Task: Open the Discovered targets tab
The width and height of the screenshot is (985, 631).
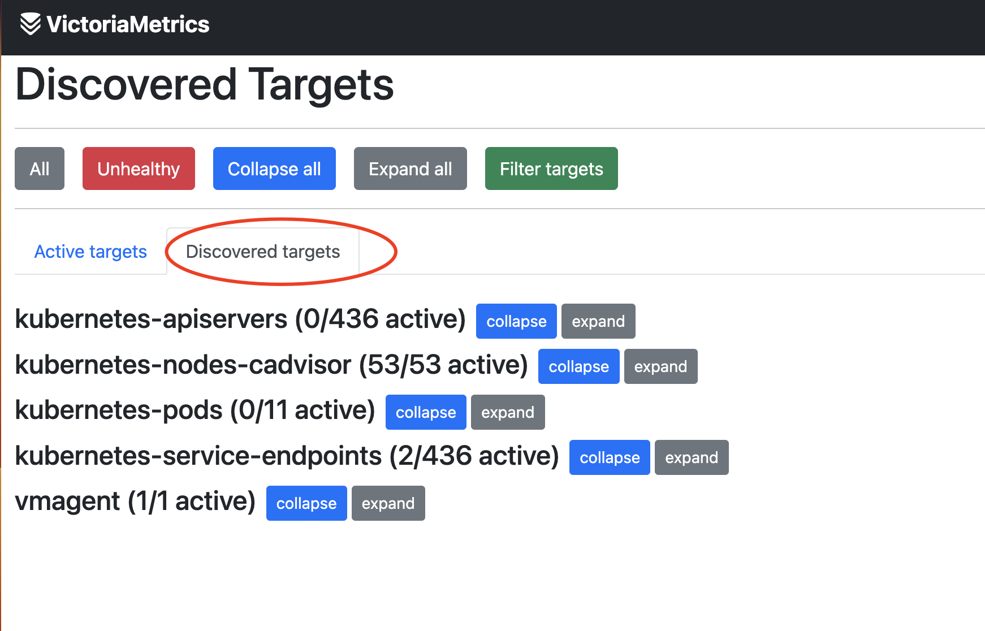Action: click(x=263, y=252)
